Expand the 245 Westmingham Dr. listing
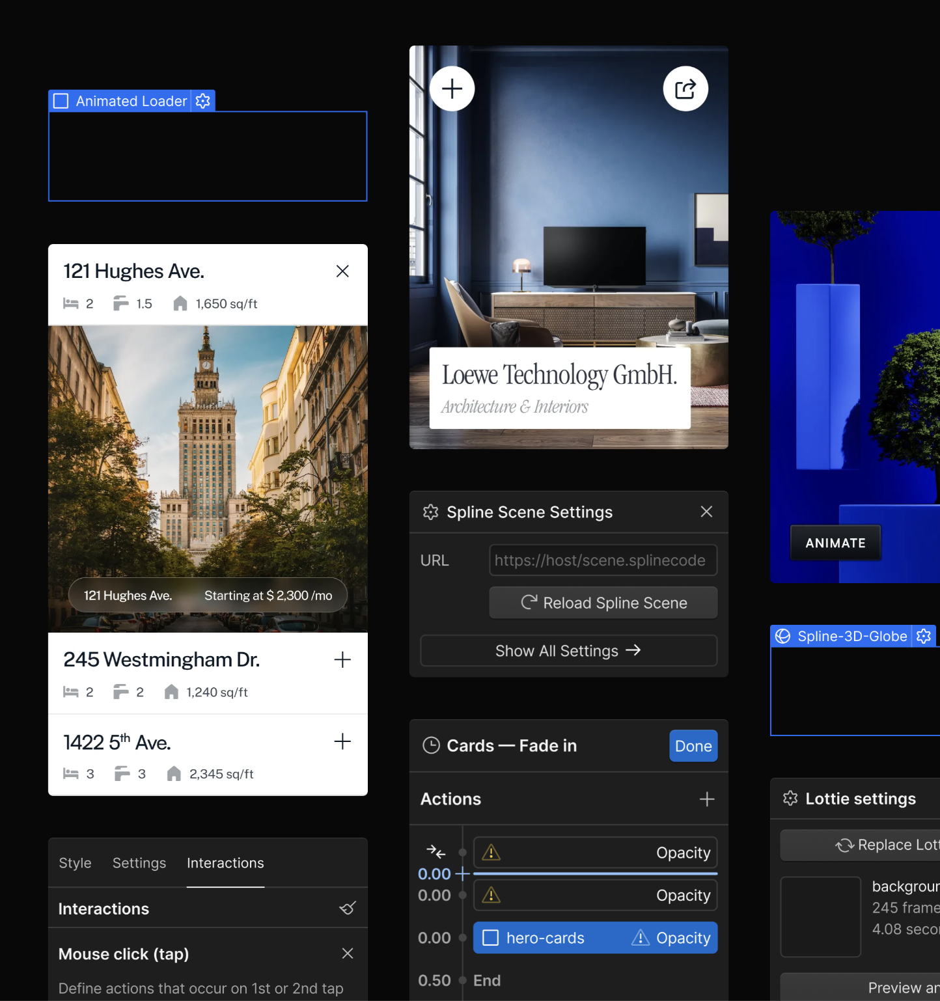Viewport: 940px width, 1001px height. 342,660
